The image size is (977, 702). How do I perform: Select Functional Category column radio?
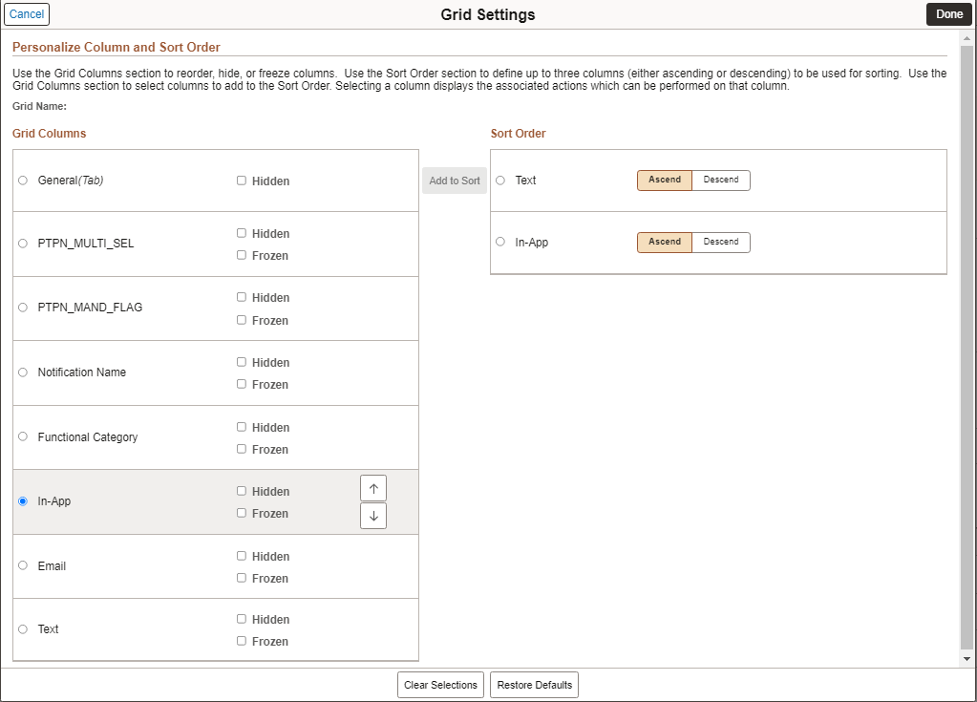(x=23, y=436)
